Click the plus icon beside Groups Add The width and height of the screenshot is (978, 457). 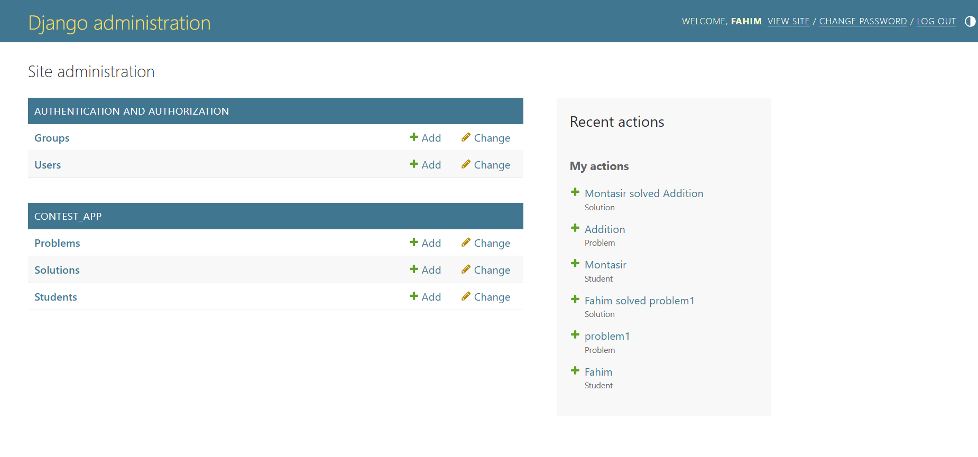point(414,137)
